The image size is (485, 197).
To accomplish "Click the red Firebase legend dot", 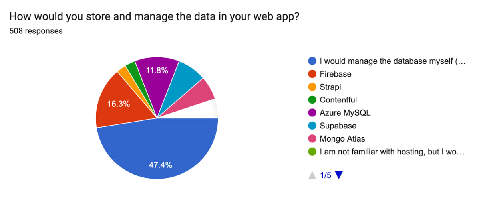I will 312,74.
